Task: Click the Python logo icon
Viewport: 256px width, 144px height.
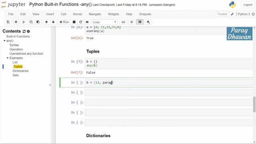Action: click(232, 4)
